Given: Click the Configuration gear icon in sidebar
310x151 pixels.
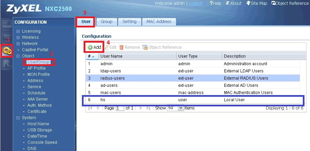Looking at the screenshot, I should coord(7,51).
